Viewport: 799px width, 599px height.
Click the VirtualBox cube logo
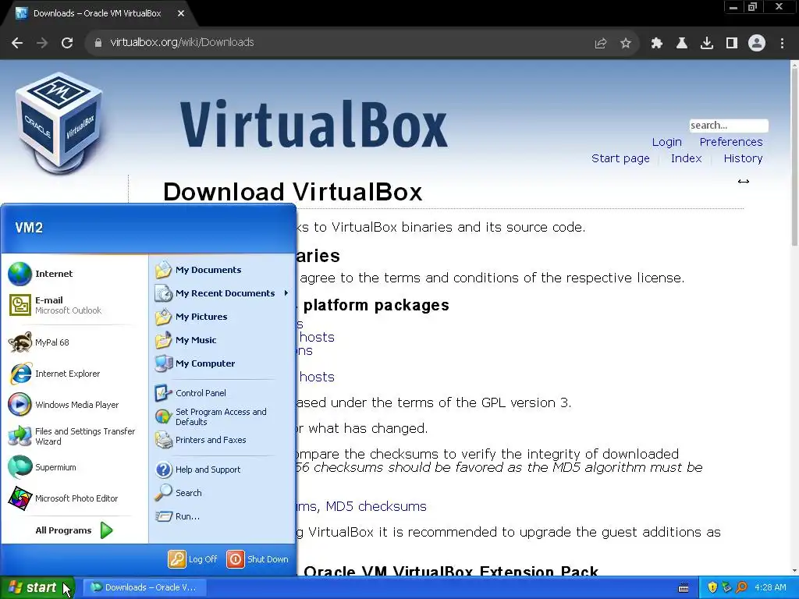coord(60,122)
